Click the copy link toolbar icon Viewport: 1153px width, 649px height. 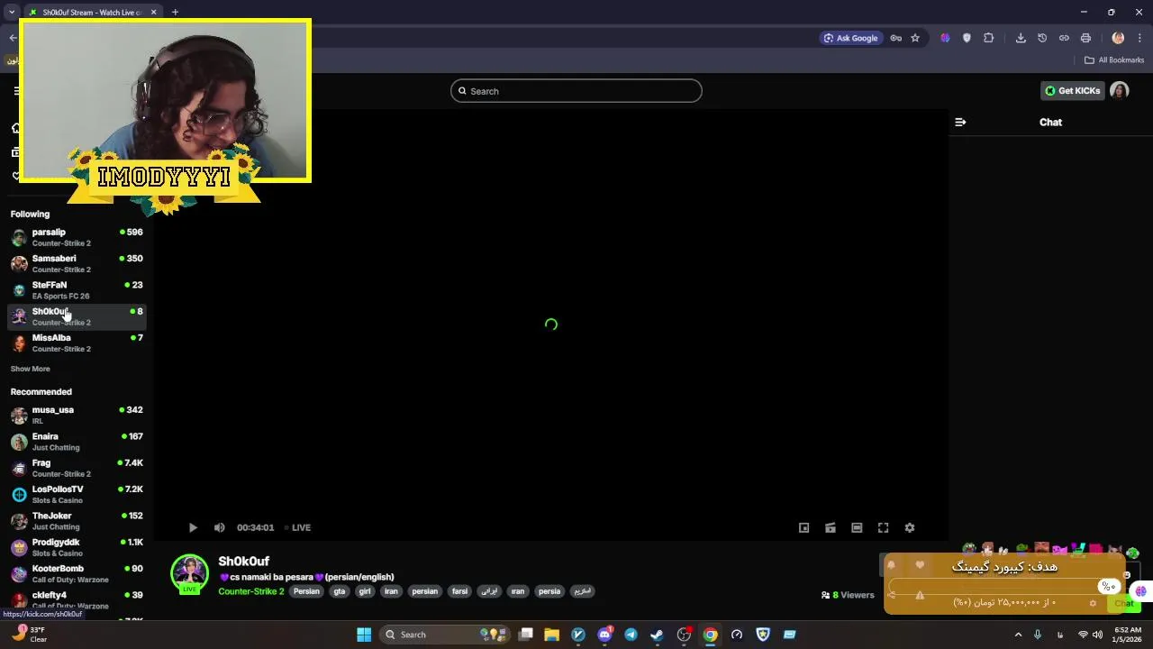click(1064, 38)
